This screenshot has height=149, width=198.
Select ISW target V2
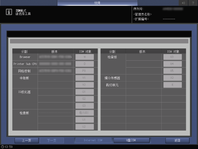pyautogui.click(x=85, y=85)
